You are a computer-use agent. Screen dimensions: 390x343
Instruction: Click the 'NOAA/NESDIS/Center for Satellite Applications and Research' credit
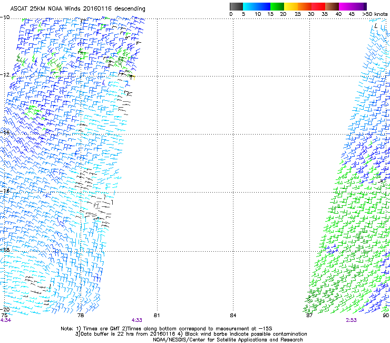[x=228, y=340]
